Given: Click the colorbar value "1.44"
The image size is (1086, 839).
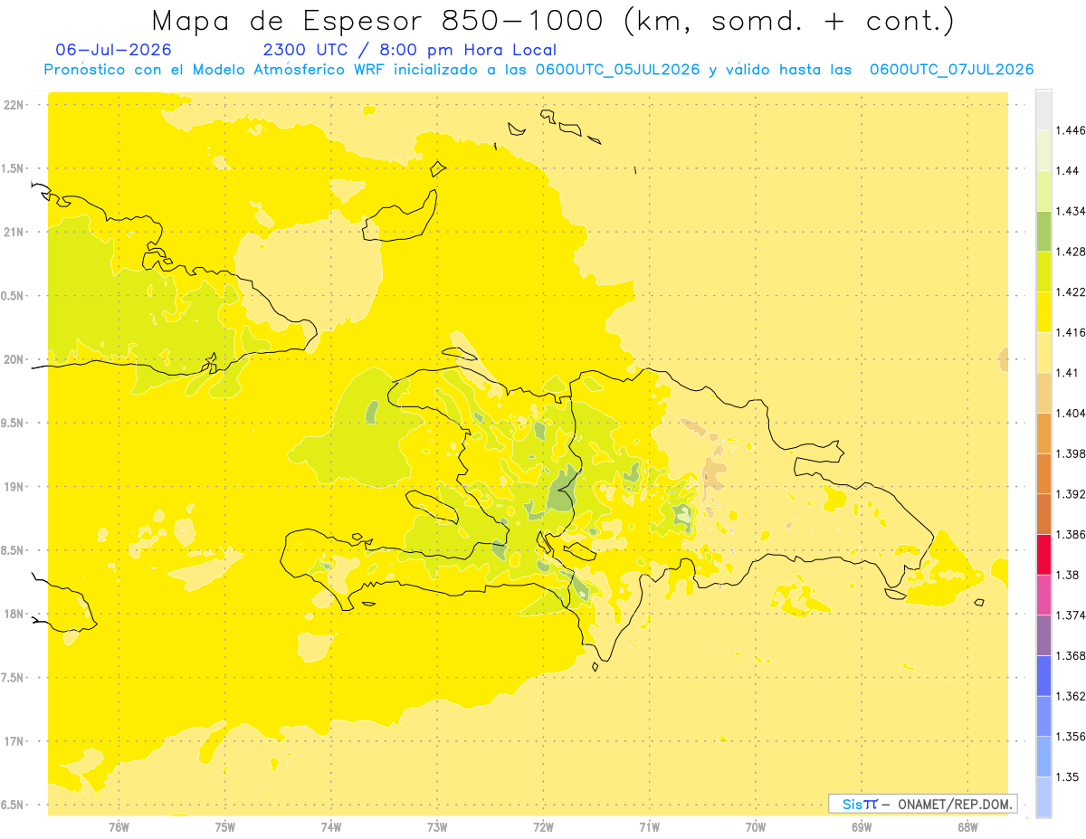Looking at the screenshot, I should pyautogui.click(x=1068, y=171).
